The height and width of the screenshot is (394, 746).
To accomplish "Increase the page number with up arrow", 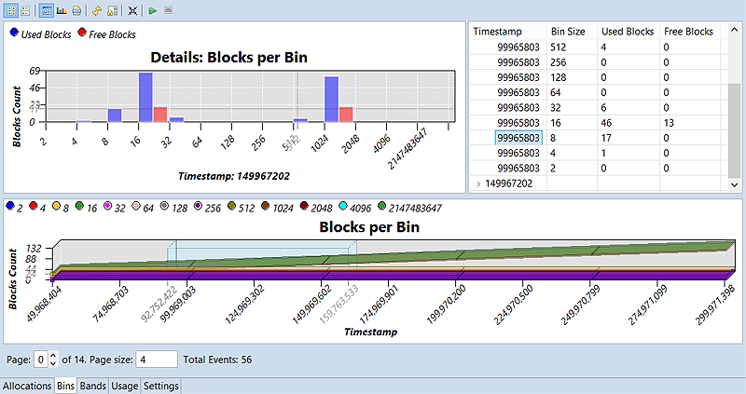I will (52, 355).
